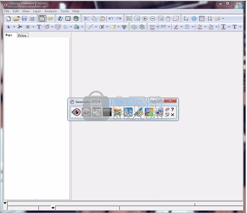Click colorful map icon in Geomatica toolbar

149,112
